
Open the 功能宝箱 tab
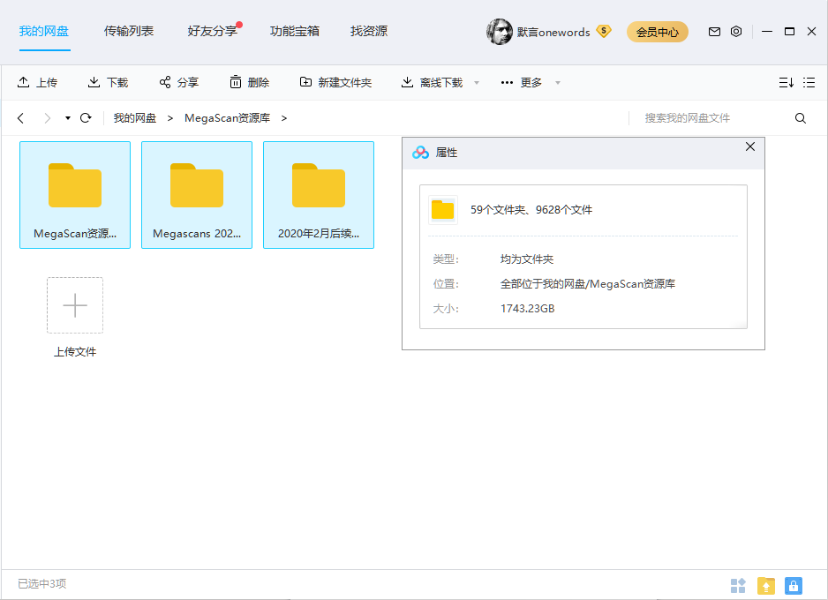tap(294, 31)
